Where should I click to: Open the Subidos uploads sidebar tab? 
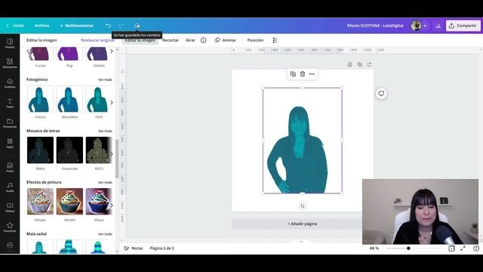coord(10,83)
